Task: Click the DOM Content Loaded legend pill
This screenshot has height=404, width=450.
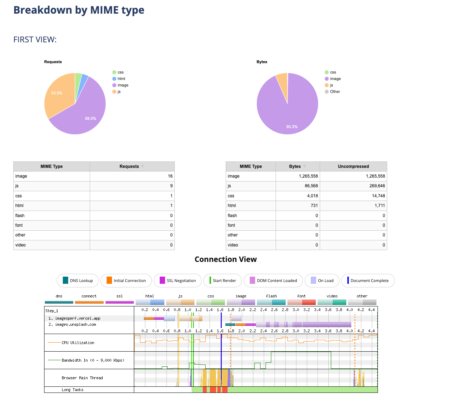Action: [273, 281]
